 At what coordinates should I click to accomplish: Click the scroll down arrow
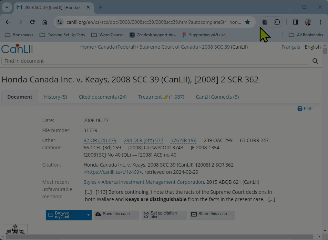click(325, 231)
